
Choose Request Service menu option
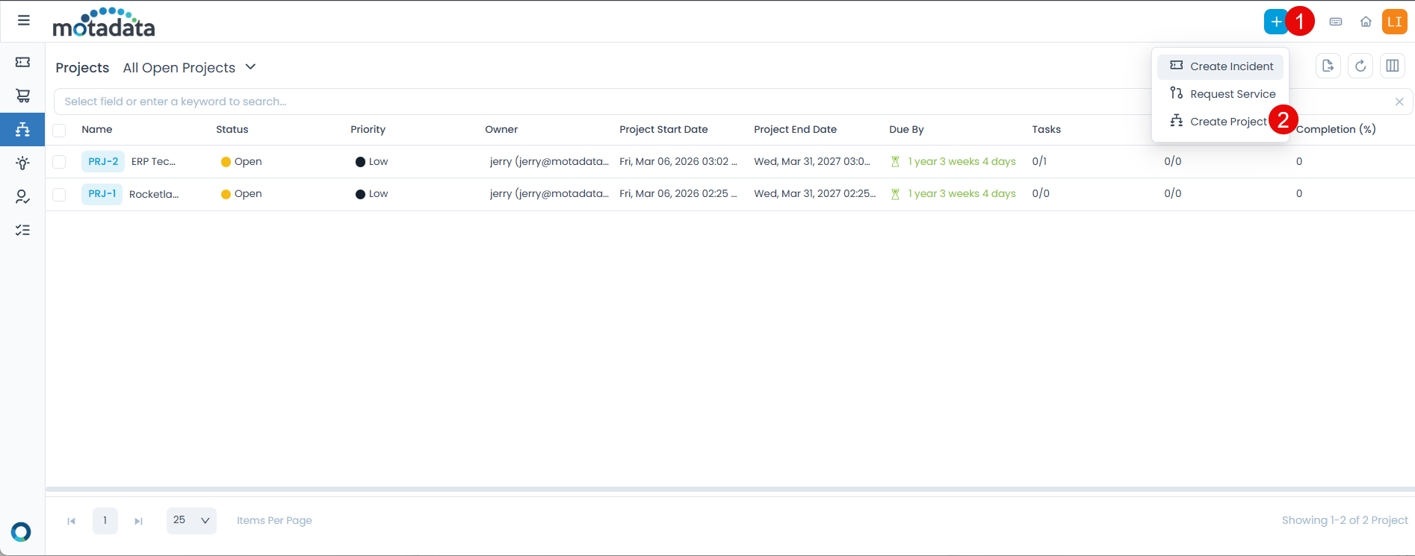[1232, 94]
